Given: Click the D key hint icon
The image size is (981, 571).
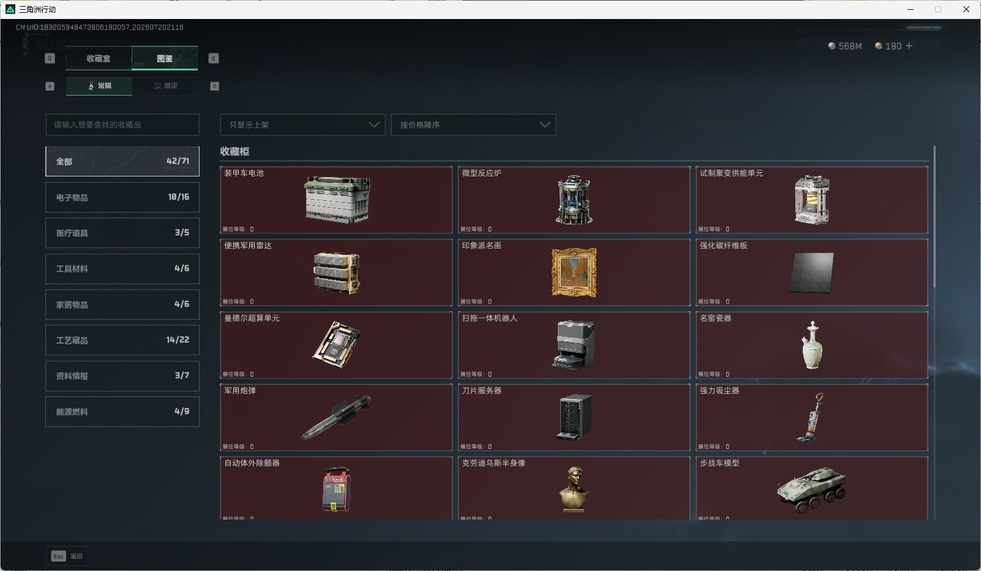Looking at the screenshot, I should [214, 86].
